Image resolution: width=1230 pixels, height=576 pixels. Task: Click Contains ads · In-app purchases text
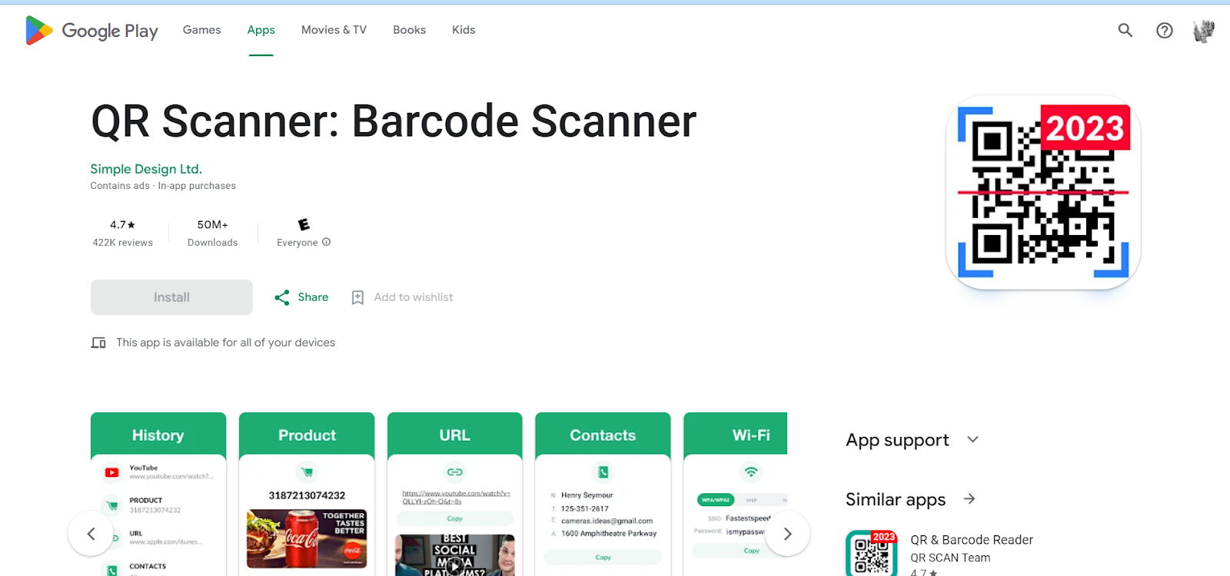pos(163,186)
